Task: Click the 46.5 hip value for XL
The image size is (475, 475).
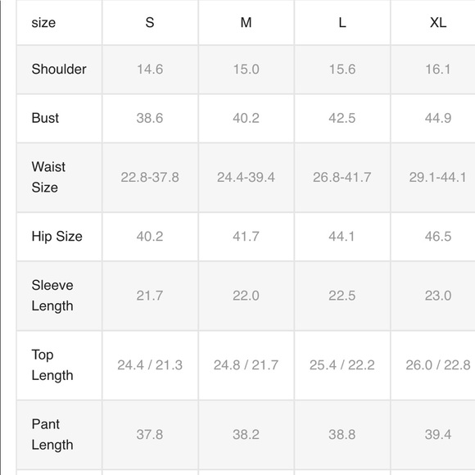Action: pos(438,237)
